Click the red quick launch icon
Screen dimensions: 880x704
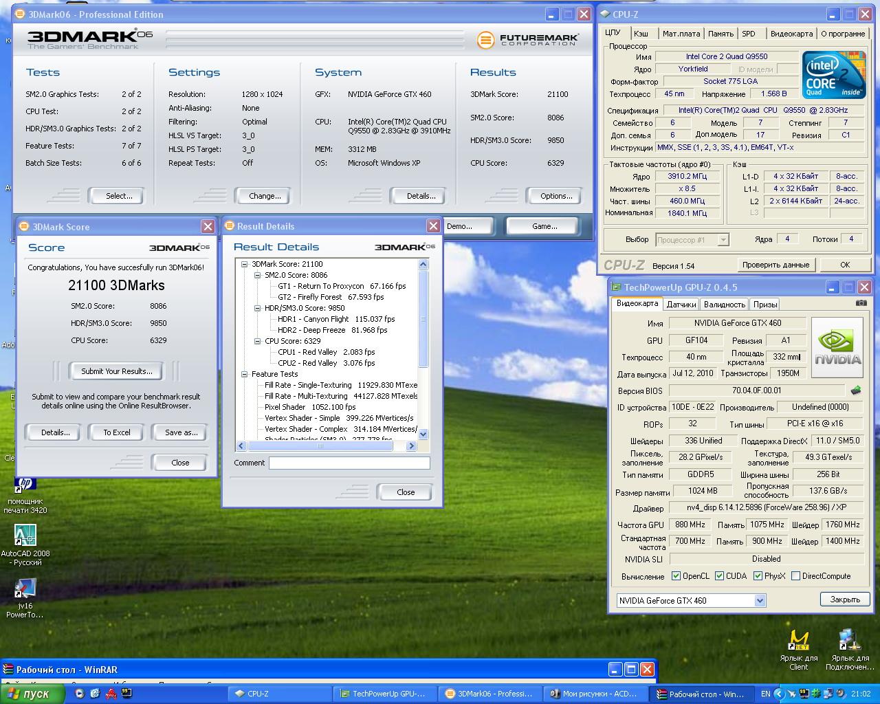pyautogui.click(x=111, y=694)
